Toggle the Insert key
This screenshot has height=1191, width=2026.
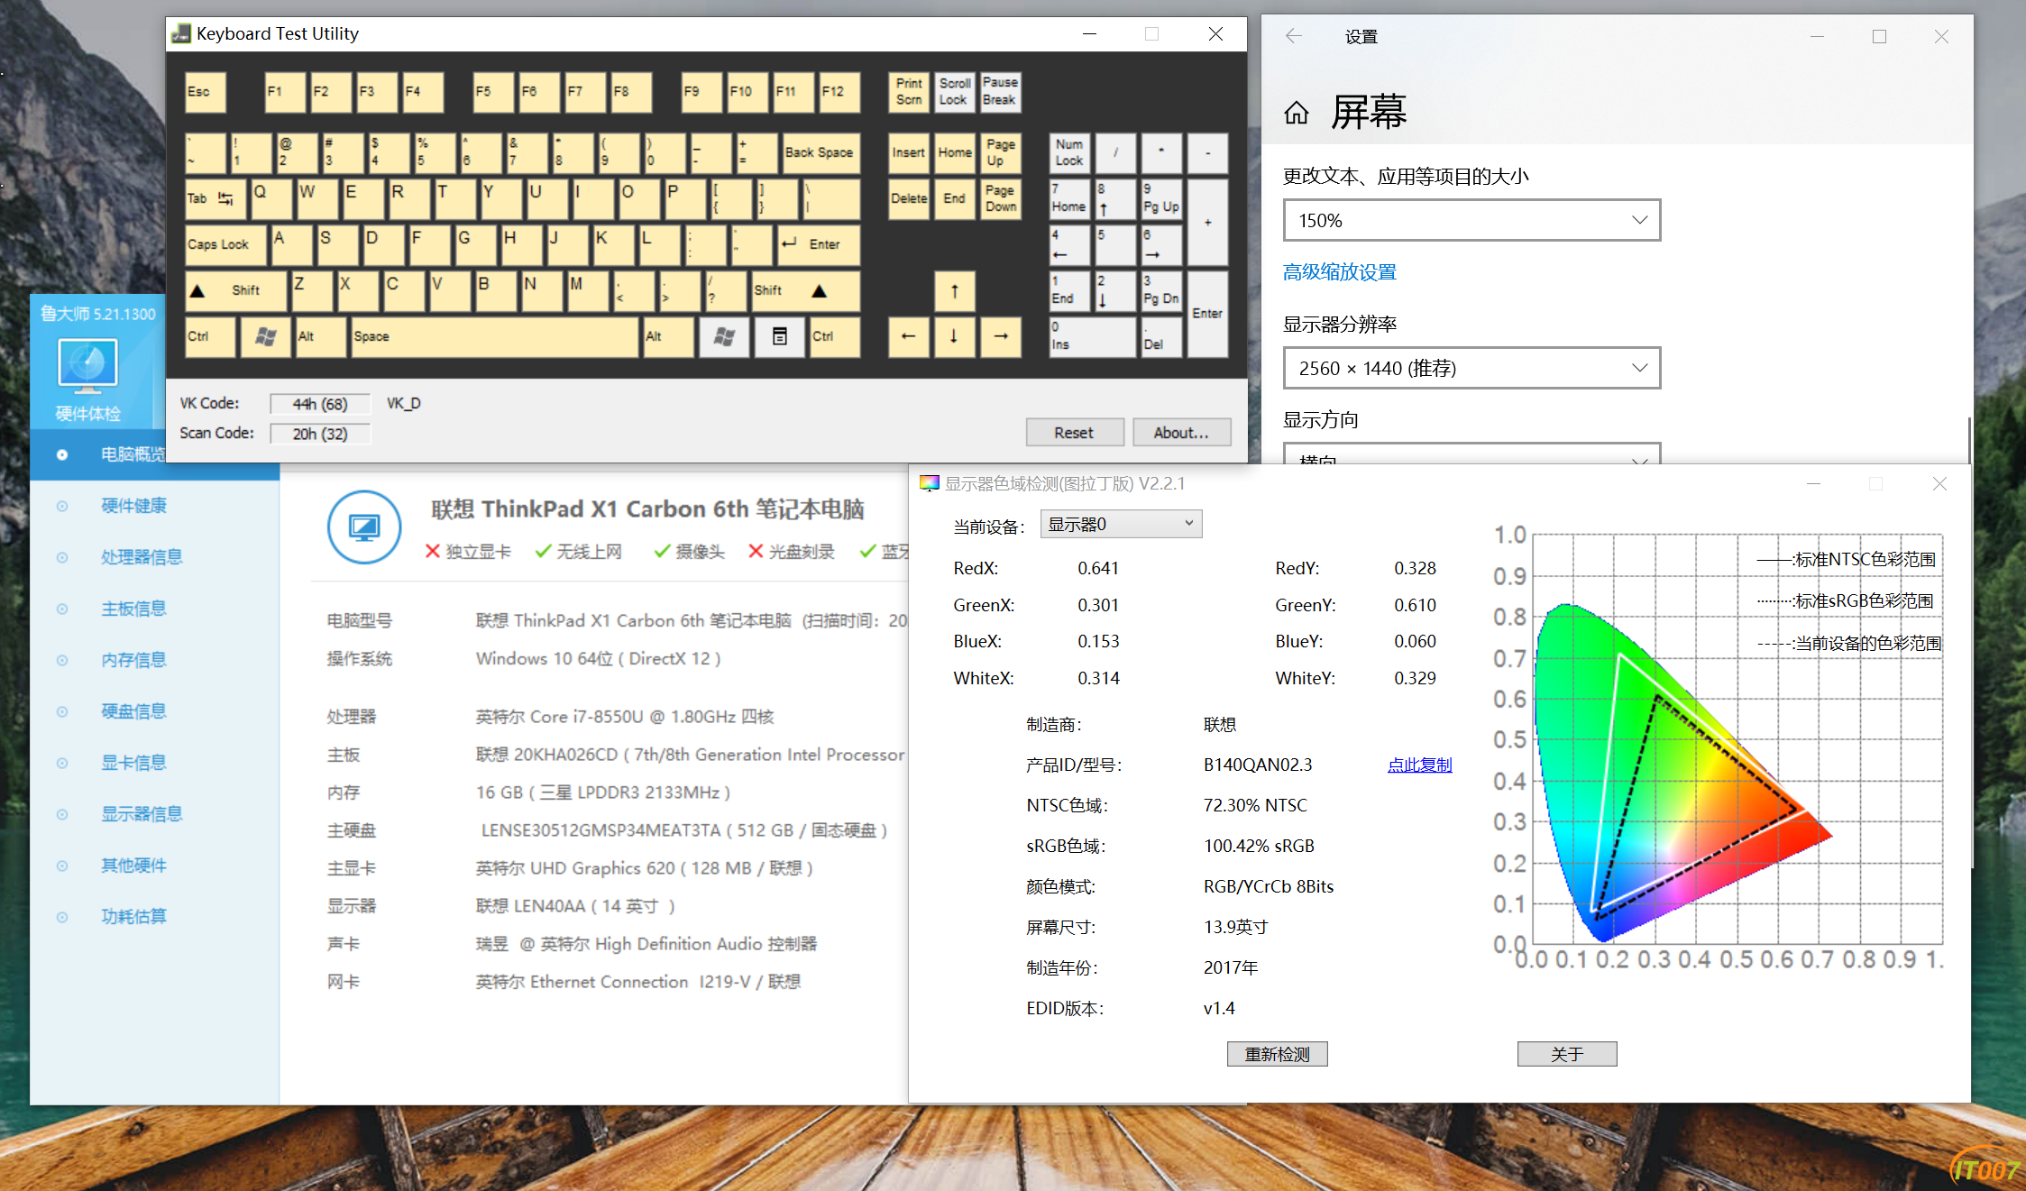[908, 152]
